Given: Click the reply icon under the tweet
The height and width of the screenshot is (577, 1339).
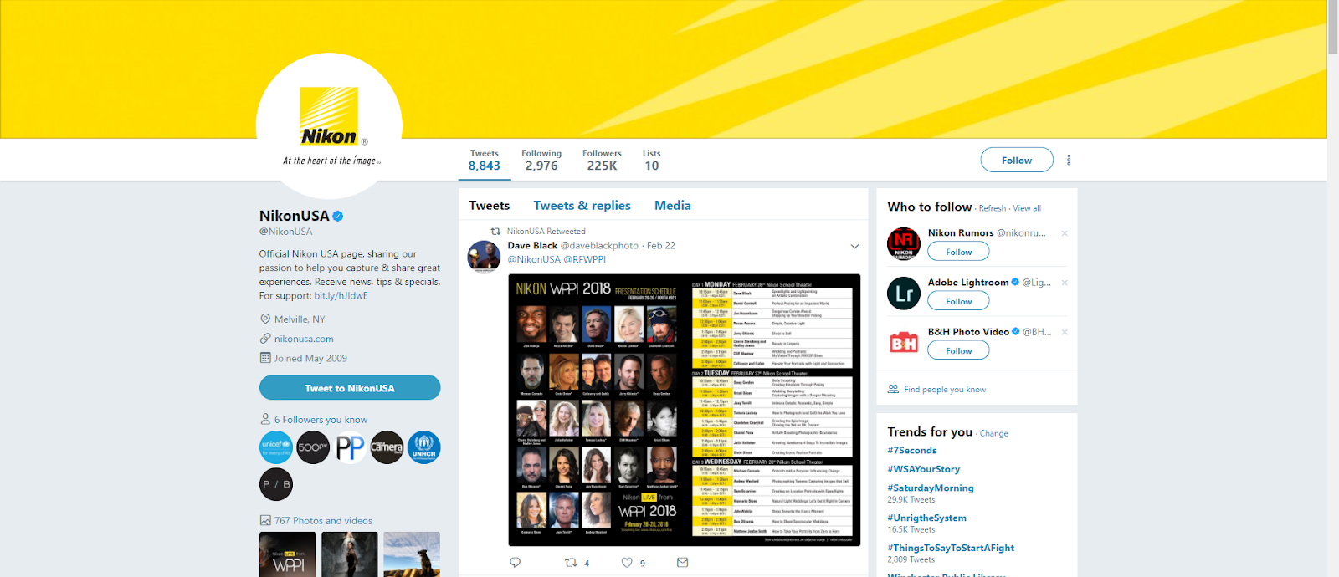Looking at the screenshot, I should click(515, 563).
